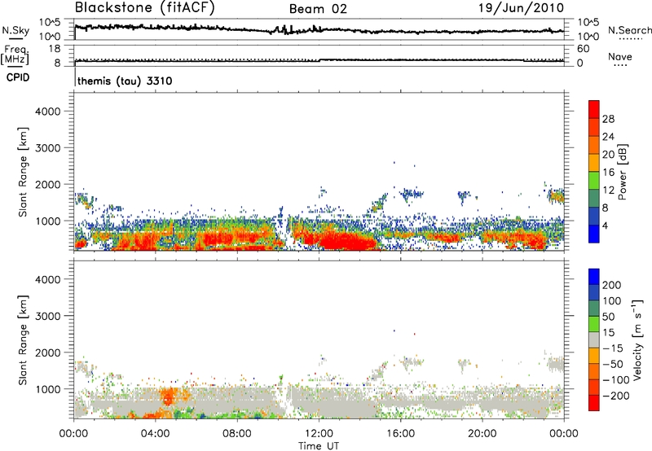Click 'Slant Range [km]' label of the velocity panel
Image resolution: width=652 pixels, height=451 pixels.
point(23,340)
